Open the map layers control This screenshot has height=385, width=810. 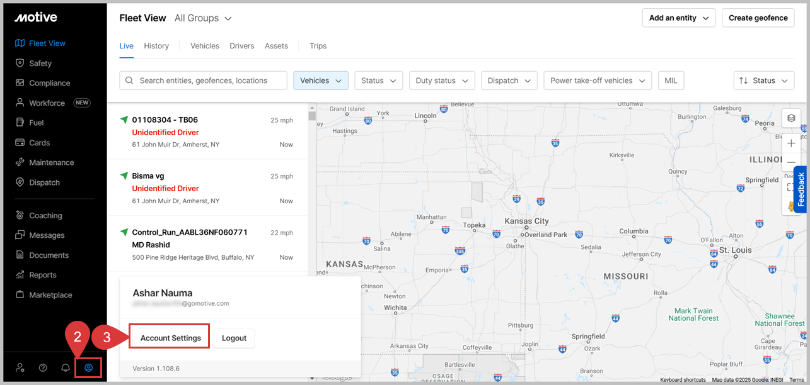tap(791, 118)
